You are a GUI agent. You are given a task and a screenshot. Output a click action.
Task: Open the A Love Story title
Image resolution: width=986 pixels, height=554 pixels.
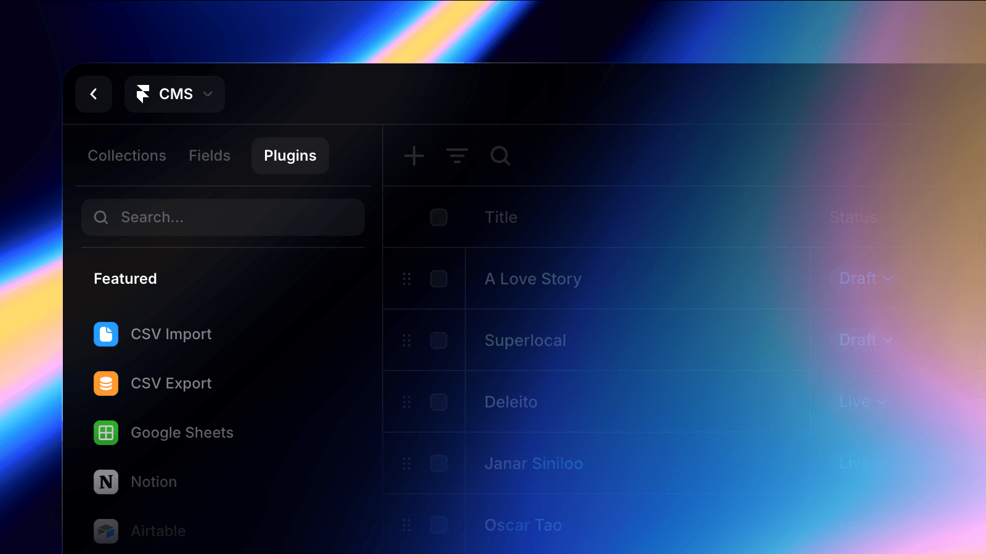point(533,279)
